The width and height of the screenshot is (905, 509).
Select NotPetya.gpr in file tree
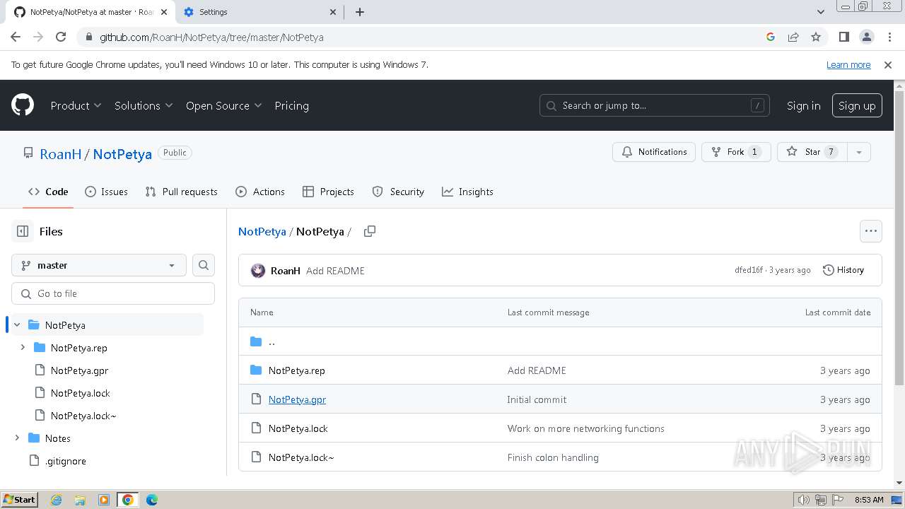click(79, 370)
